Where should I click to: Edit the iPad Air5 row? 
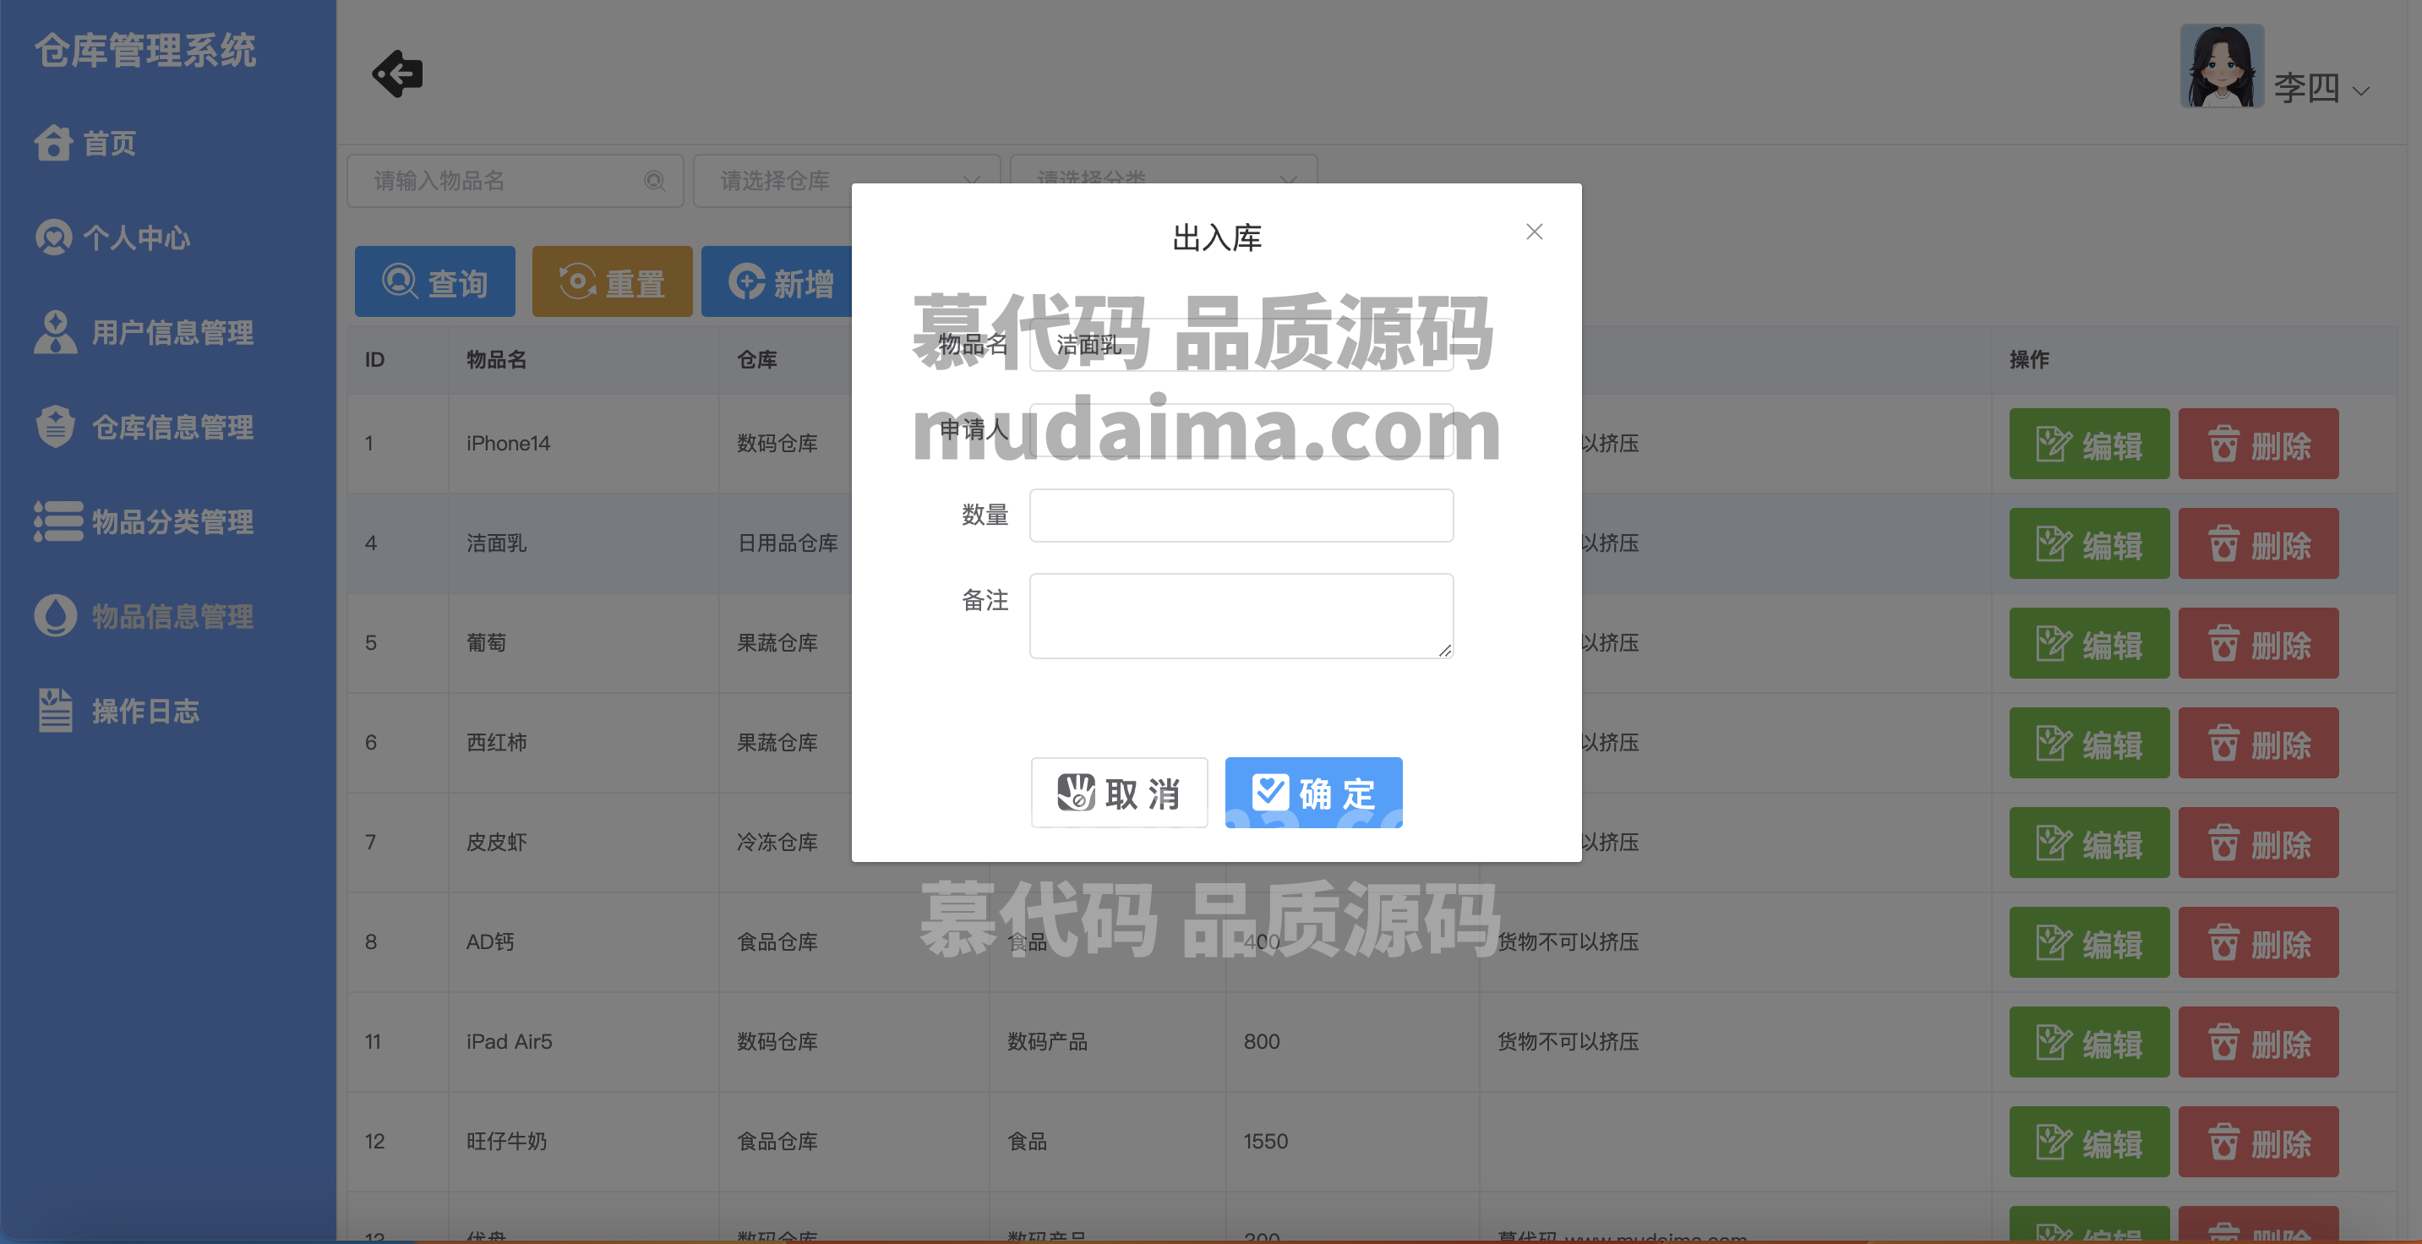coord(2089,1042)
